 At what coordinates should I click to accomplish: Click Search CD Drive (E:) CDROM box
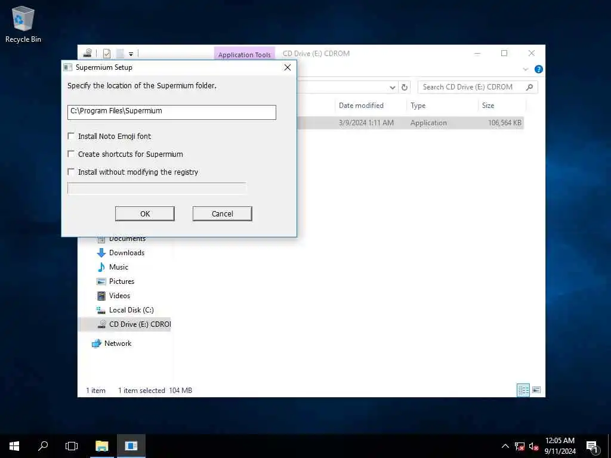pos(478,87)
